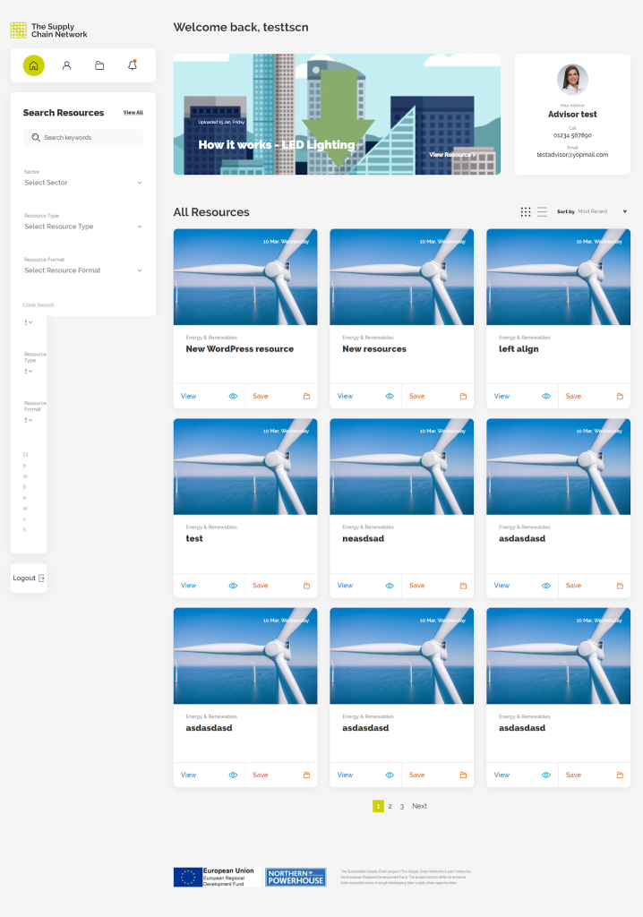Open saved resources folder icon in top navigation
Screen dimensions: 643x917
click(99, 65)
